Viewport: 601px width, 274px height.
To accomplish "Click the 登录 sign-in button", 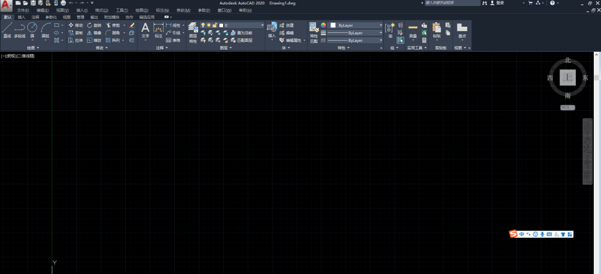I will pyautogui.click(x=500, y=3).
